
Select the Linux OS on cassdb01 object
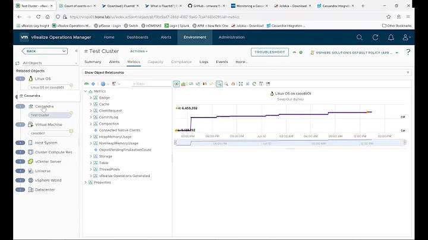(50, 87)
